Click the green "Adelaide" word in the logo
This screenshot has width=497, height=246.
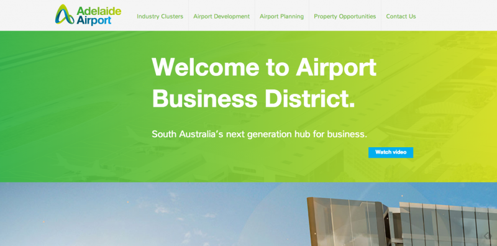pos(99,11)
